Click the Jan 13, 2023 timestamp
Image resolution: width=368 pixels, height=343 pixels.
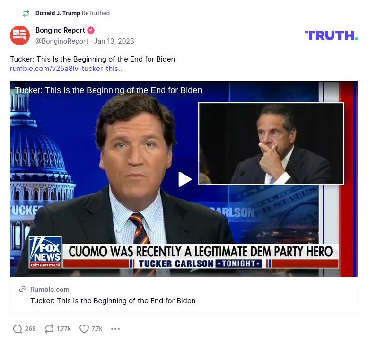click(x=114, y=41)
